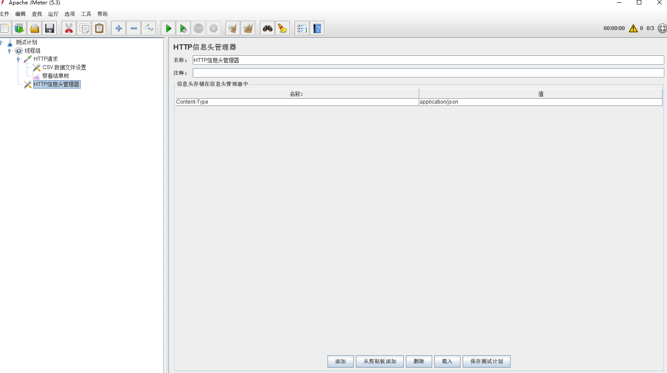Select CSV 数据文件设置 tree node

[x=64, y=67]
